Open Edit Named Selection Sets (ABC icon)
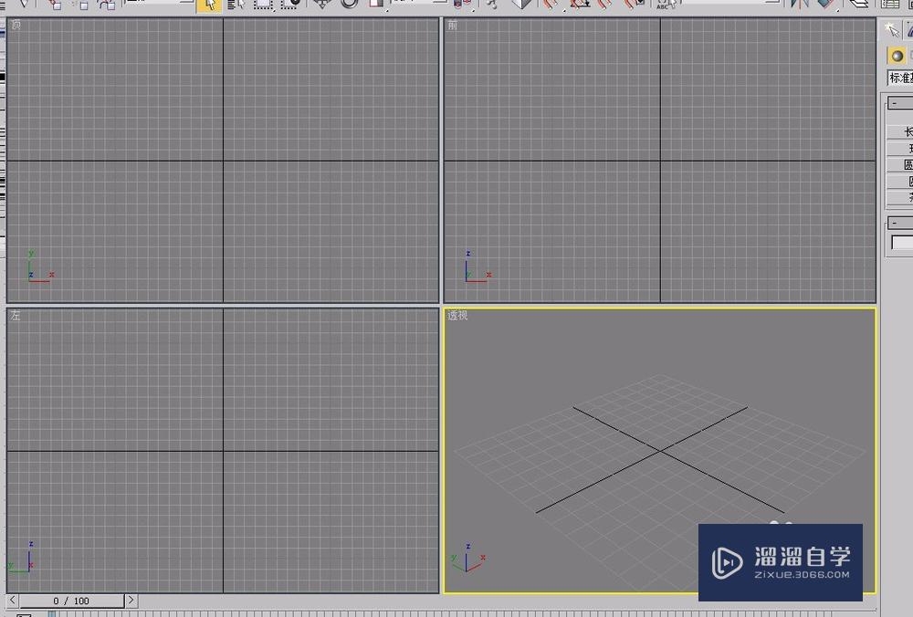The height and width of the screenshot is (617, 913). (x=666, y=4)
